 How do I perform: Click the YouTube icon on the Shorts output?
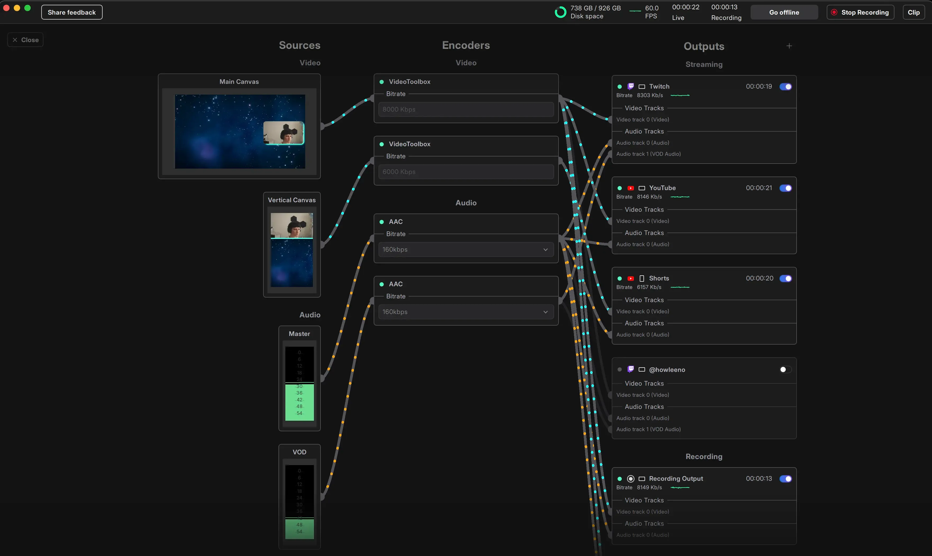631,278
